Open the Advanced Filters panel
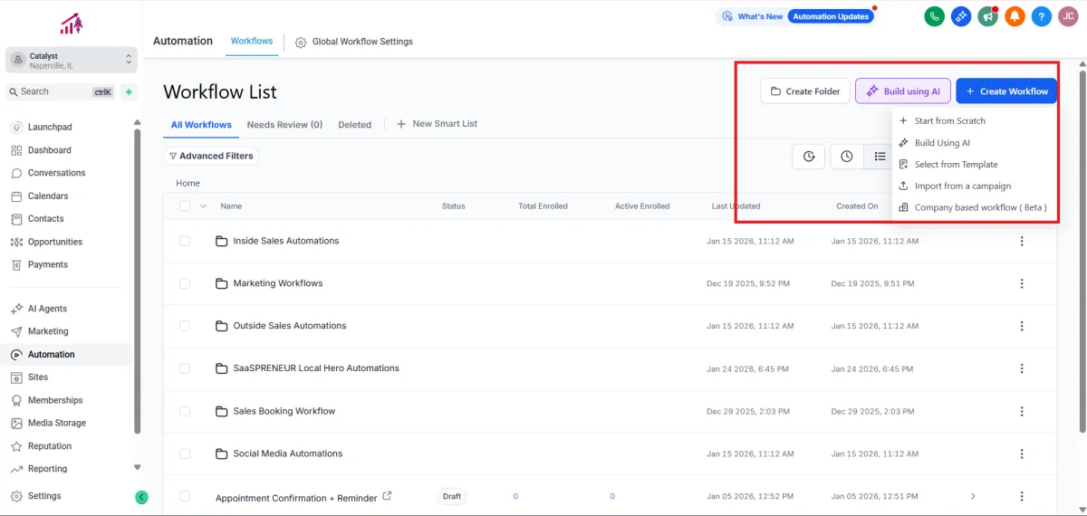The image size is (1087, 516). coord(211,156)
